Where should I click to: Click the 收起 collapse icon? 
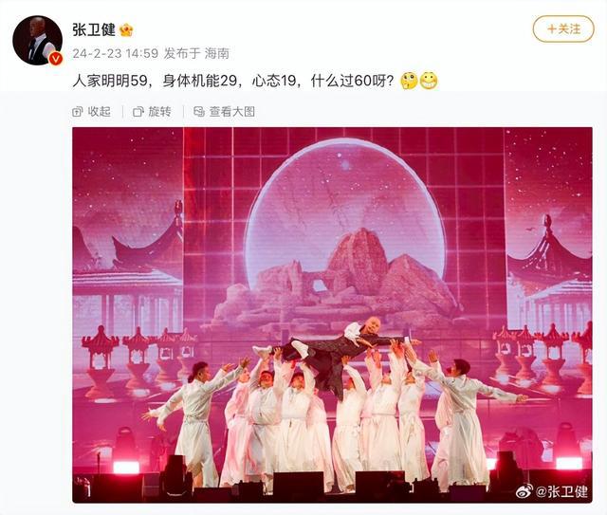[x=78, y=112]
